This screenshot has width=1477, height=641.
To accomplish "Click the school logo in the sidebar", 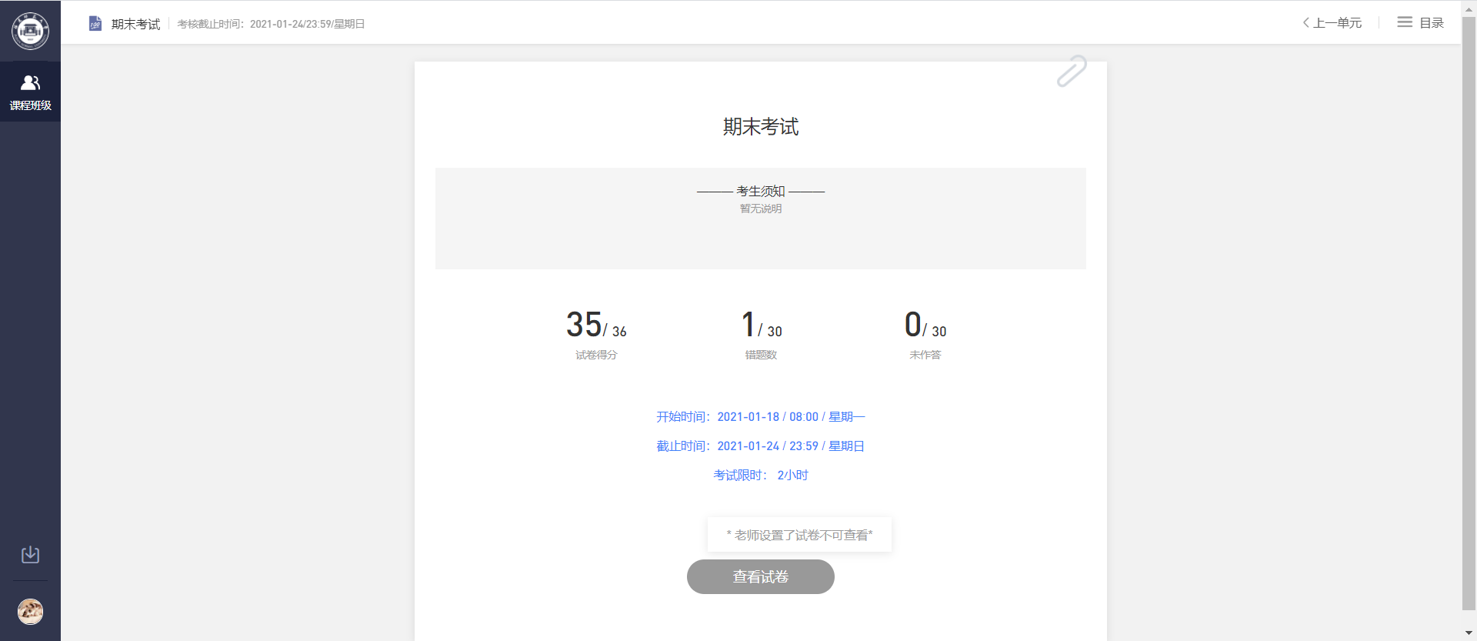I will click(30, 31).
